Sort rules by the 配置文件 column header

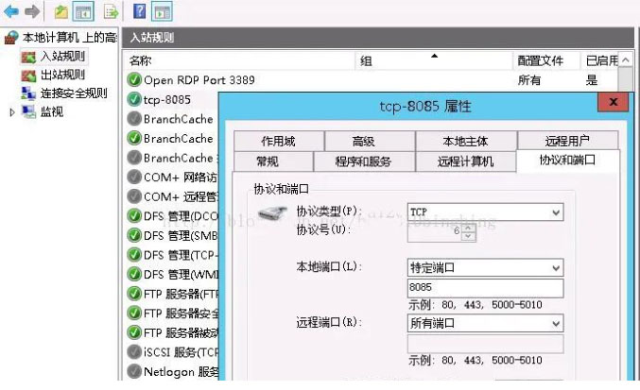pos(540,60)
